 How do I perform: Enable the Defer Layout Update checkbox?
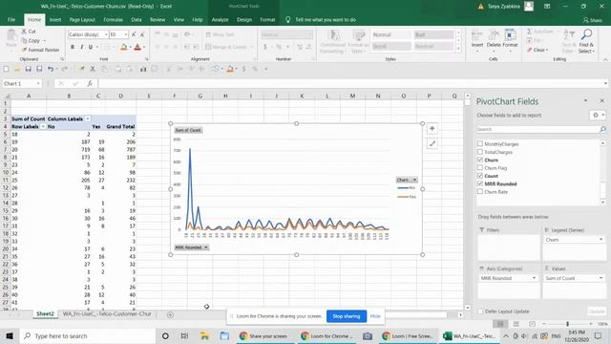coord(480,312)
